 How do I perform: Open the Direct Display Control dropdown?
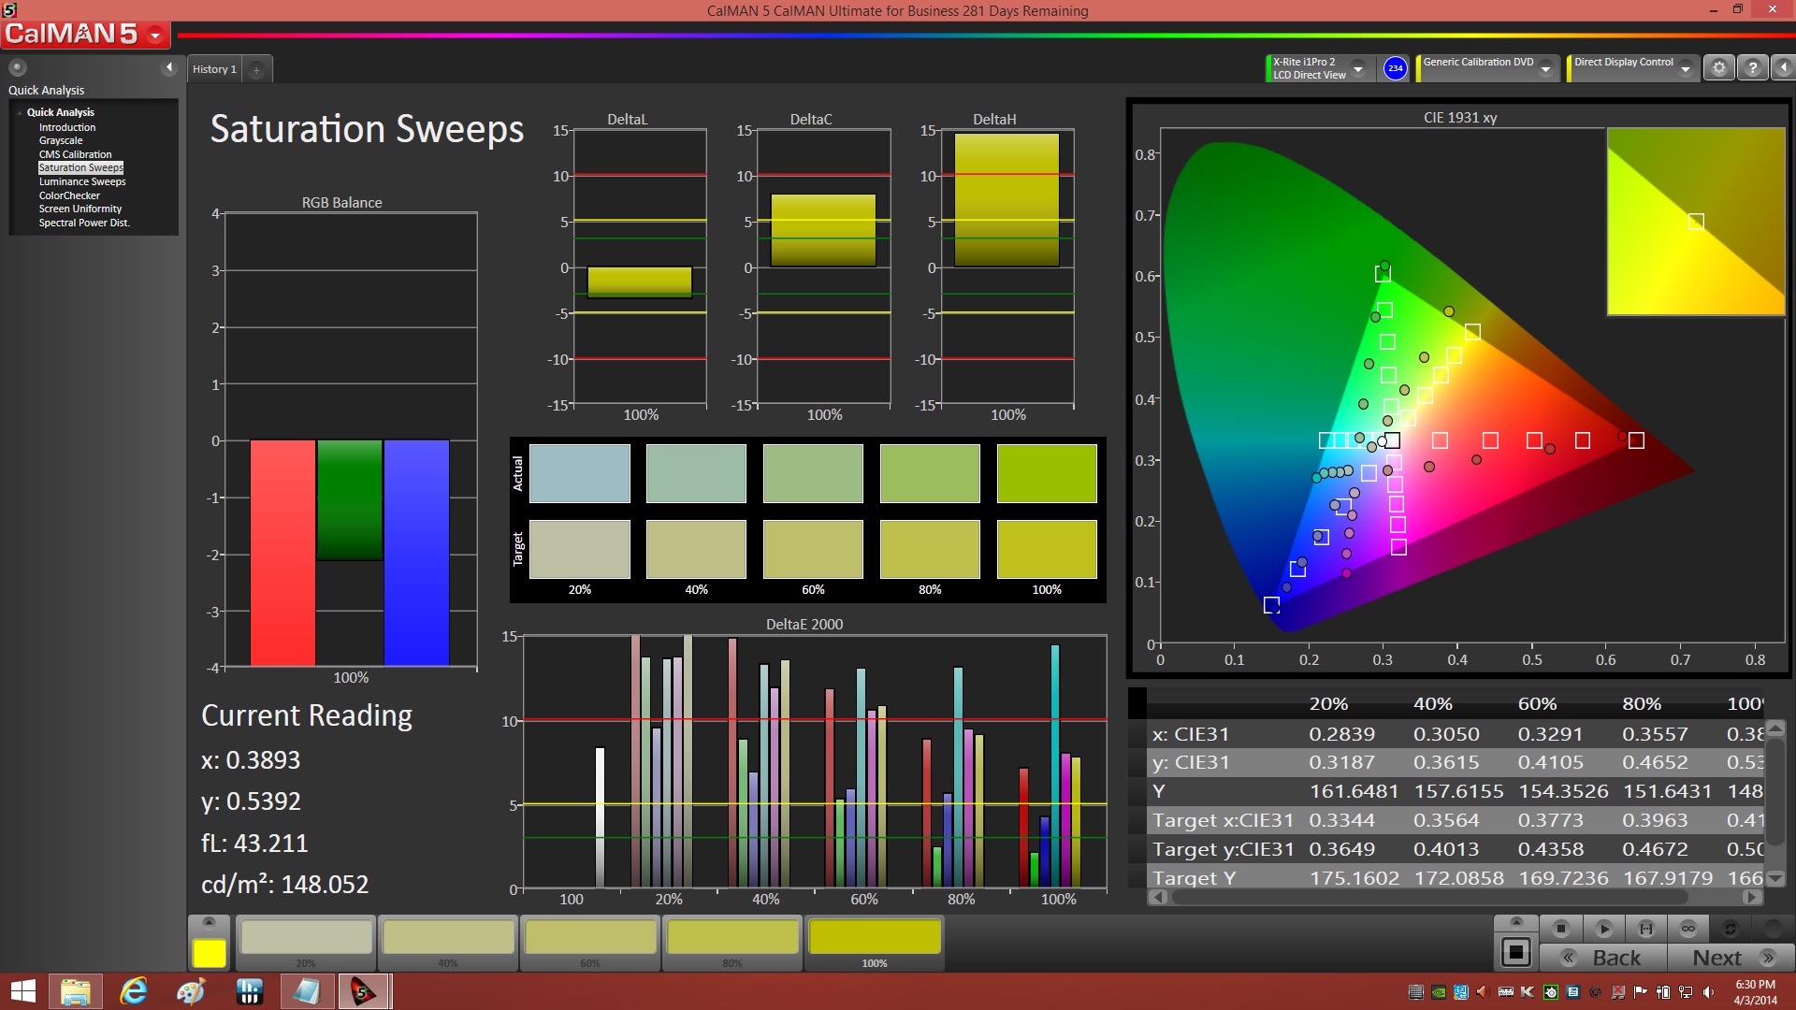1685,69
